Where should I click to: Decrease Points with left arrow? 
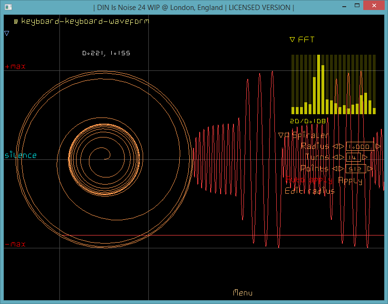tap(335, 168)
